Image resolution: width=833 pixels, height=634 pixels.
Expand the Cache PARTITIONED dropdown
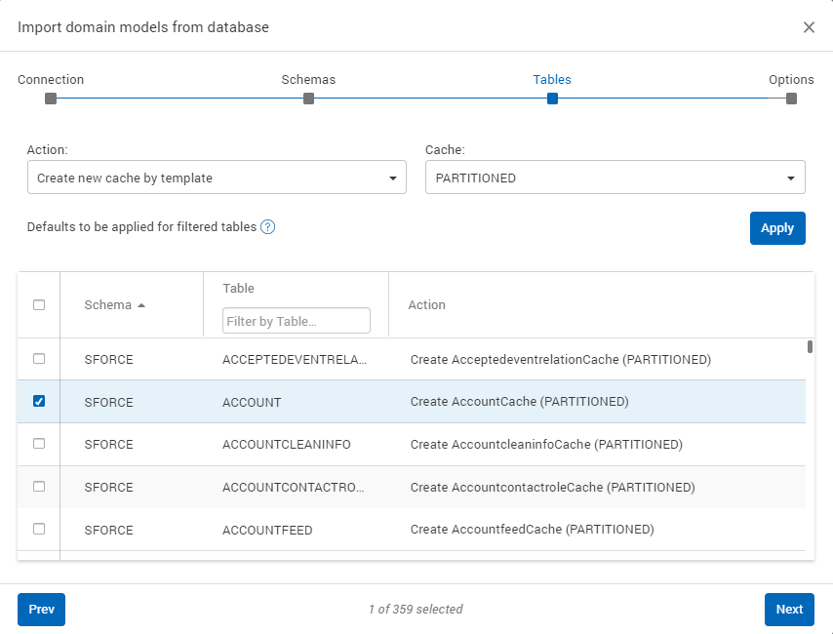pyautogui.click(x=615, y=178)
